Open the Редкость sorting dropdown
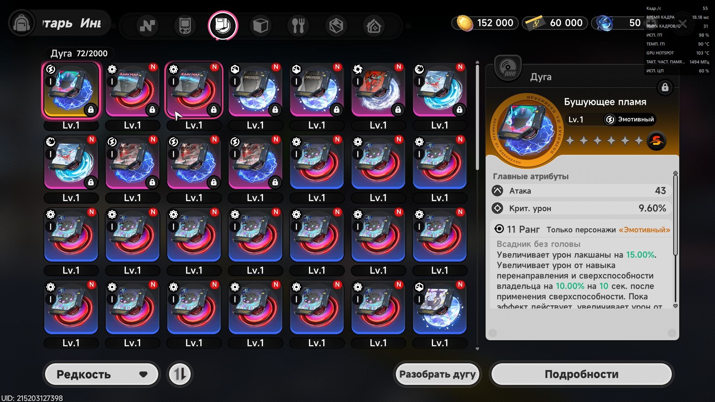This screenshot has width=715, height=402. pyautogui.click(x=102, y=374)
